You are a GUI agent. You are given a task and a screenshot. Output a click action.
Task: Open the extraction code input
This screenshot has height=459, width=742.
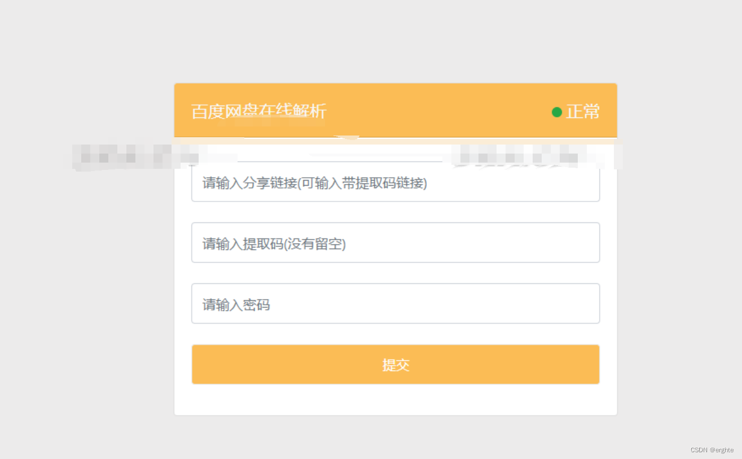(395, 243)
